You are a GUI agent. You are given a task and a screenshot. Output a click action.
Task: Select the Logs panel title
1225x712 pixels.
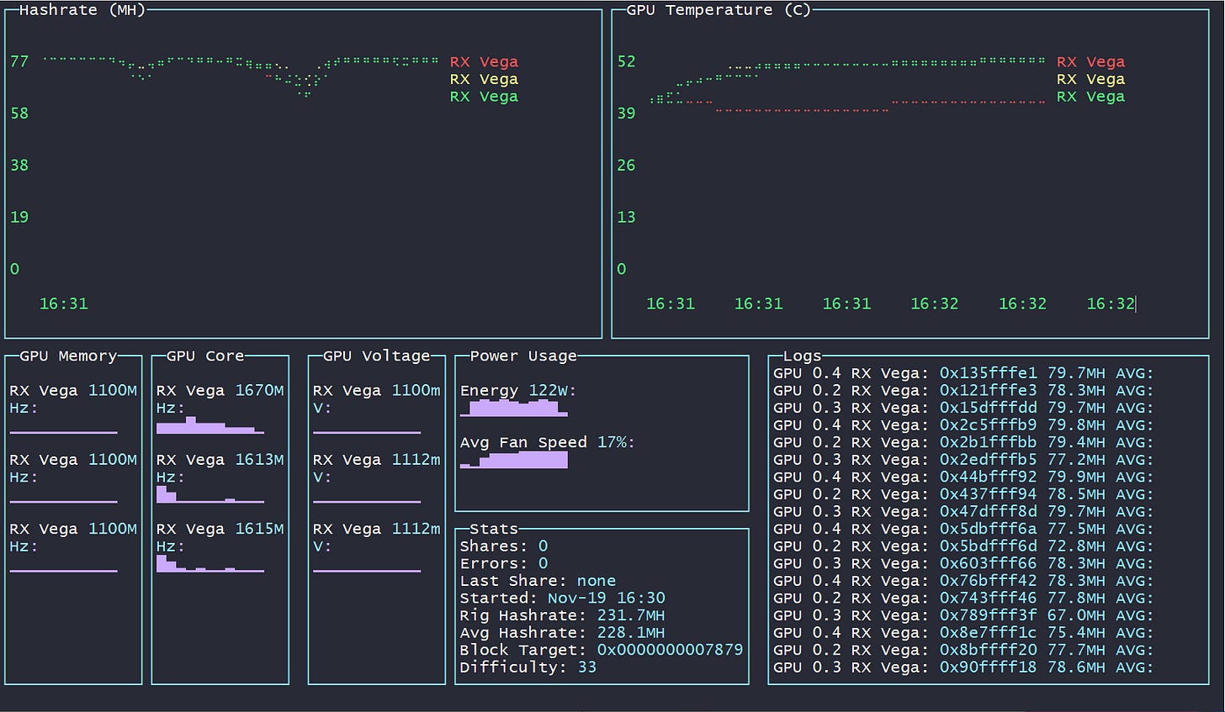coord(802,356)
